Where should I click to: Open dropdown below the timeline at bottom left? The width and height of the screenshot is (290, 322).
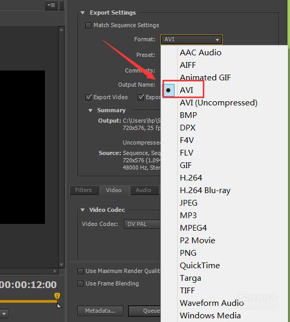[4, 314]
